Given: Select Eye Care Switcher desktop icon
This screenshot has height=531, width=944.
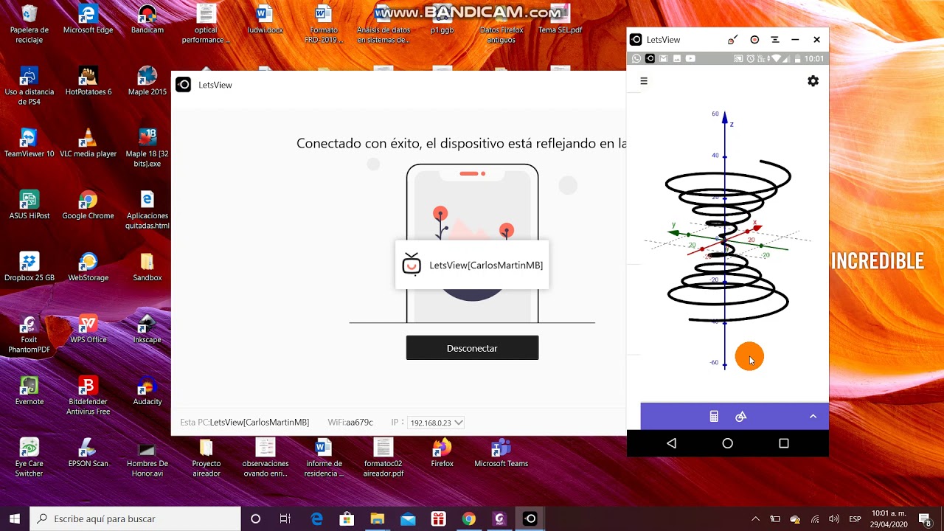Looking at the screenshot, I should click(x=29, y=457).
